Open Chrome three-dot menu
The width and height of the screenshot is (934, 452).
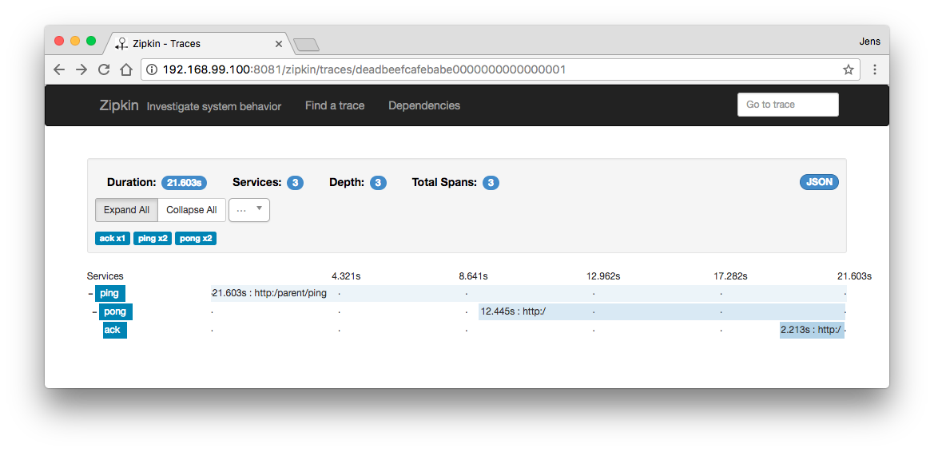coord(874,69)
